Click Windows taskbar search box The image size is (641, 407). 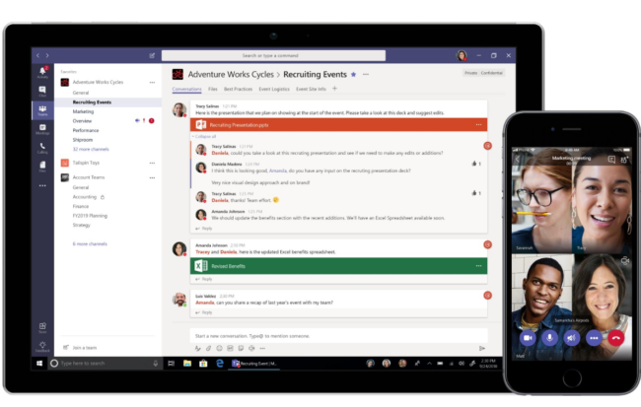105,364
